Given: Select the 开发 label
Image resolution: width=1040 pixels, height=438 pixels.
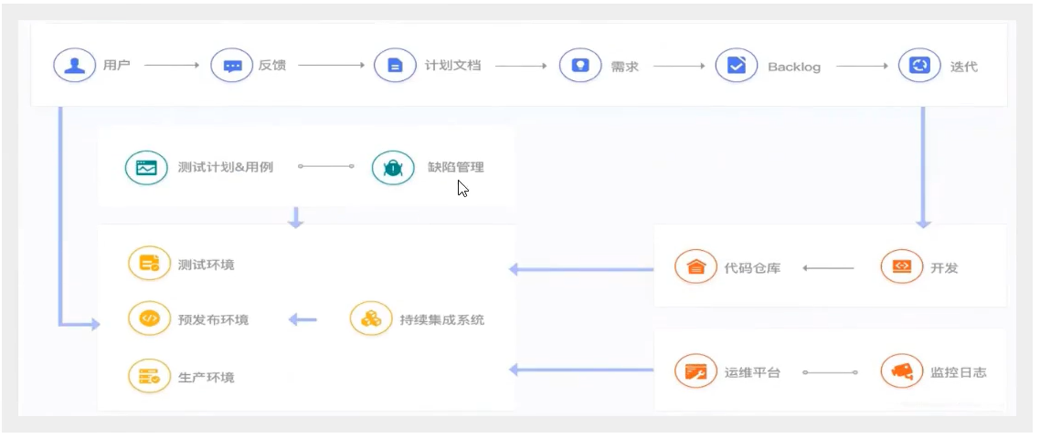Looking at the screenshot, I should tap(944, 268).
